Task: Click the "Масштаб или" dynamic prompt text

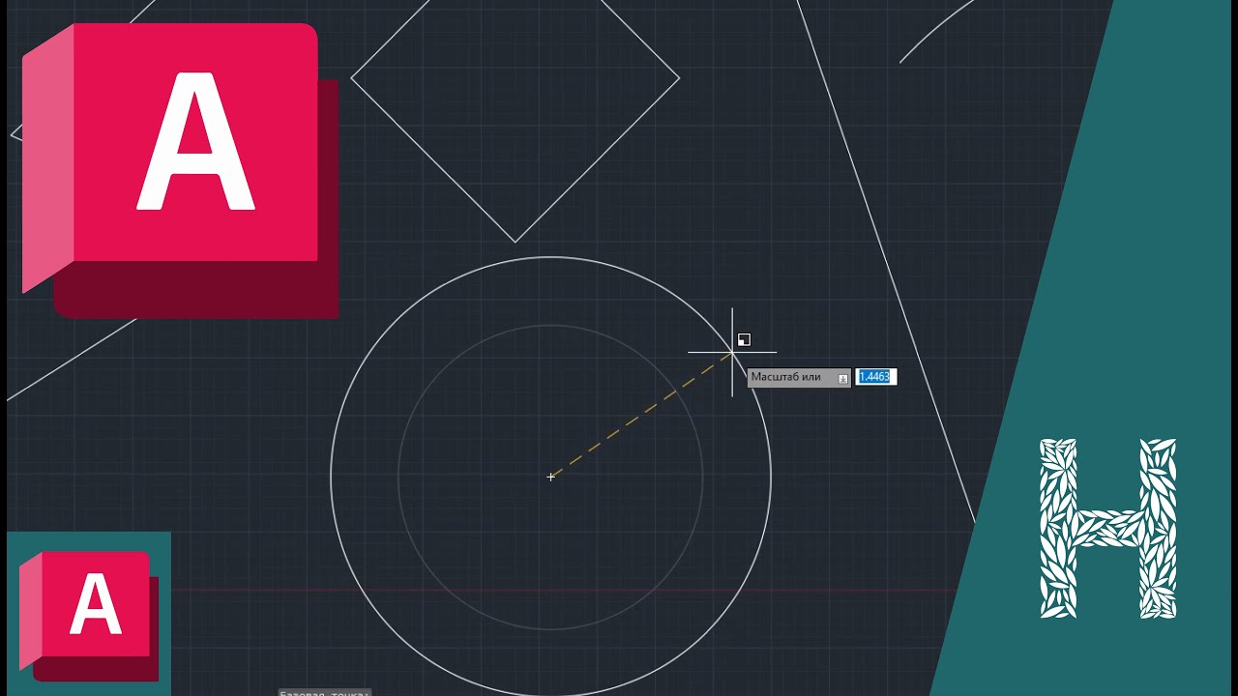Action: tap(785, 377)
